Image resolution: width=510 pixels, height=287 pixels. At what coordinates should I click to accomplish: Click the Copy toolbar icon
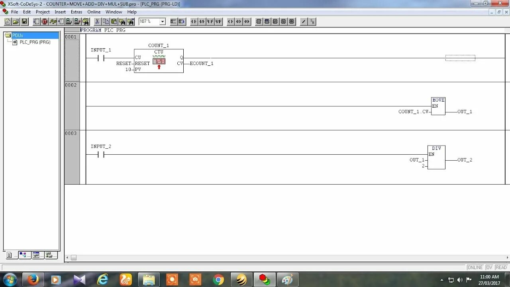106,22
